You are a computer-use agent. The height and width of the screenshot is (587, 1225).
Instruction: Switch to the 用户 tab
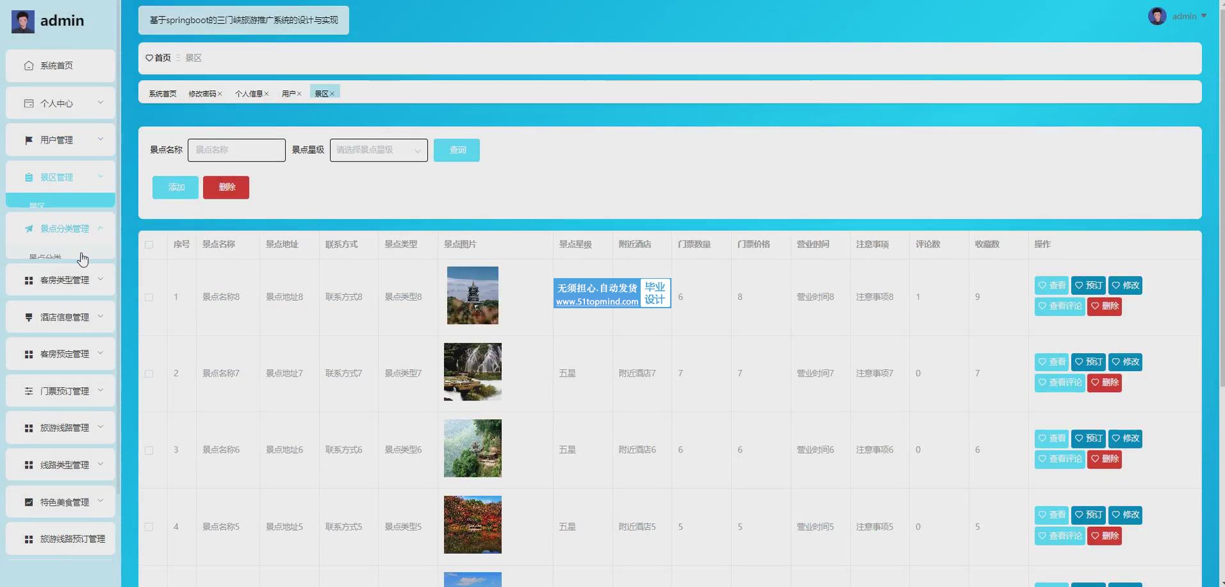[288, 94]
